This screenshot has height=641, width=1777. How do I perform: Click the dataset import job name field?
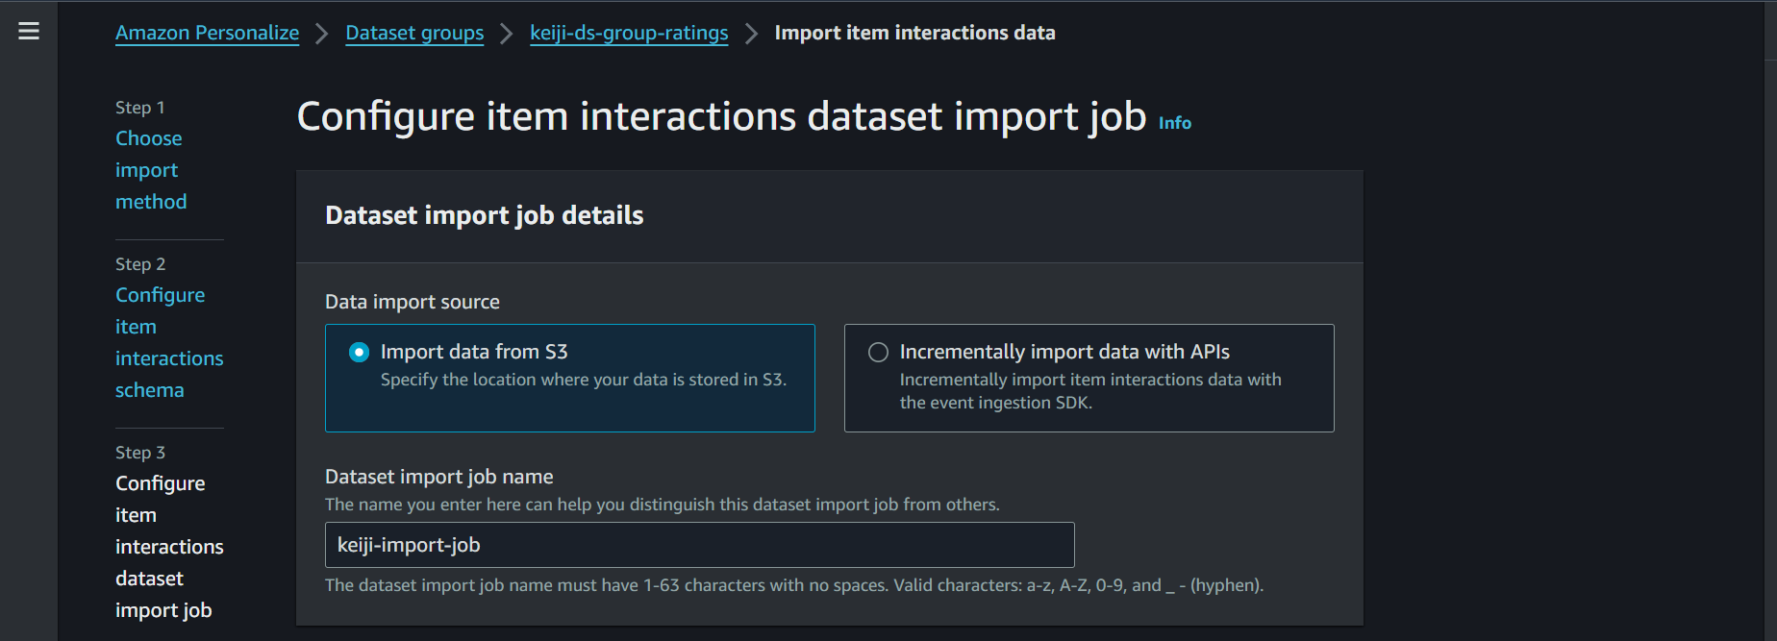click(x=699, y=545)
